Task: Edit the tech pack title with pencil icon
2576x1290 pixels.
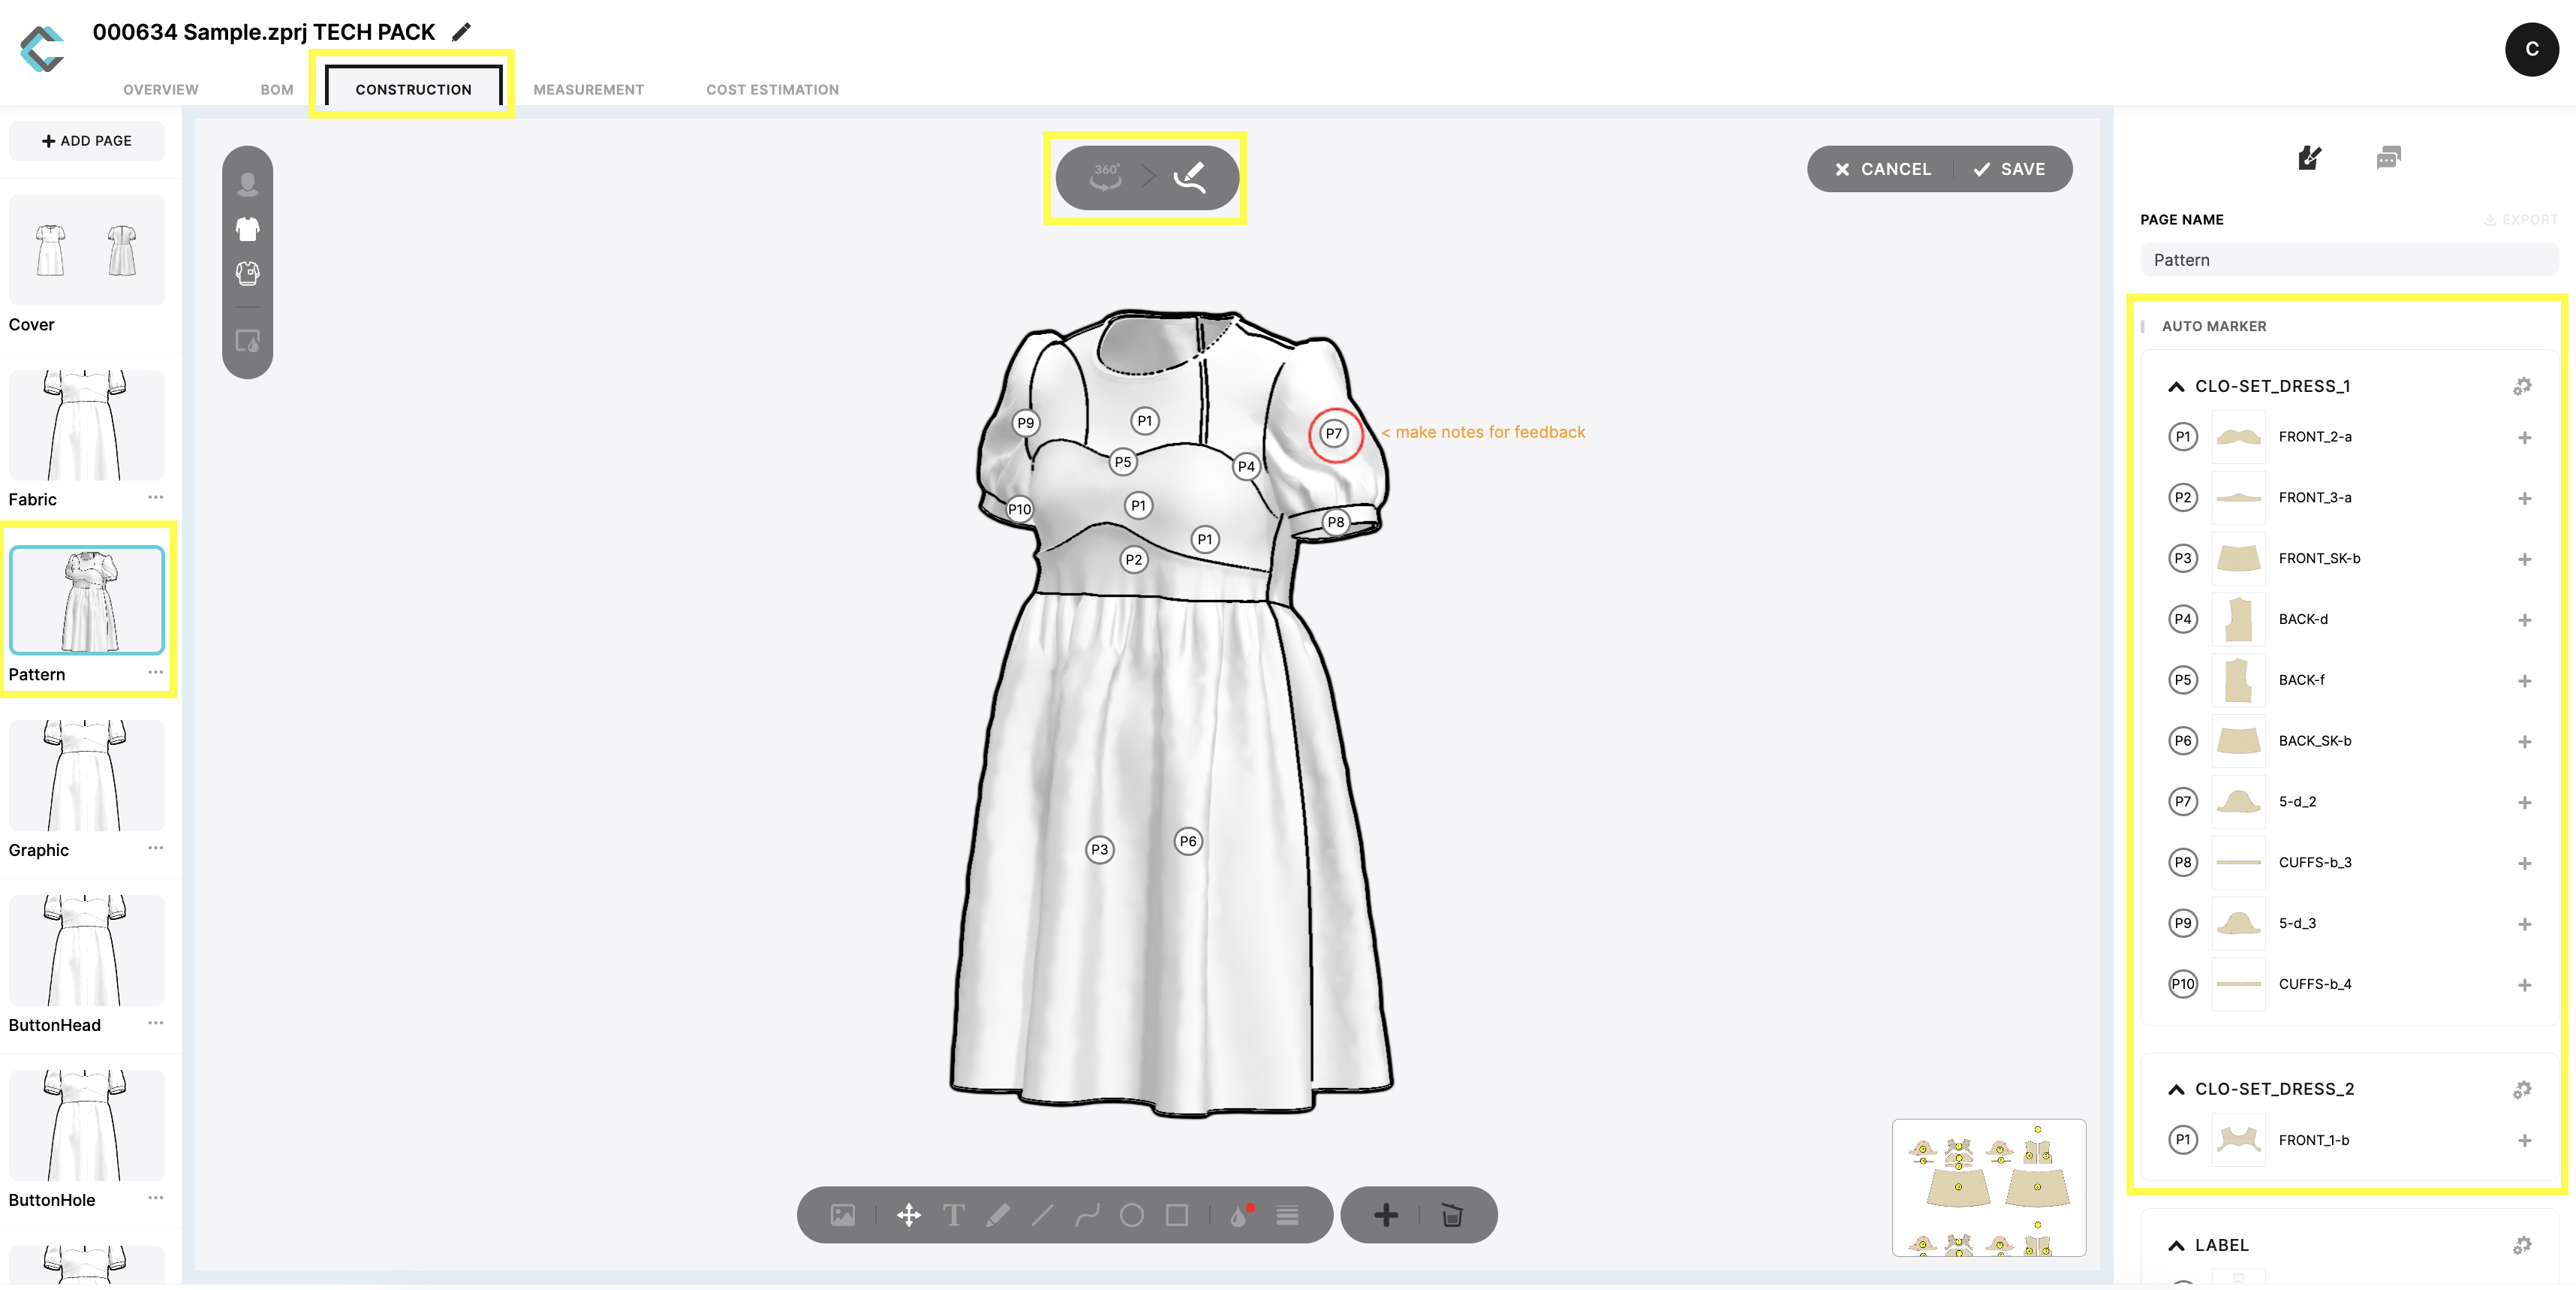Action: 461,32
